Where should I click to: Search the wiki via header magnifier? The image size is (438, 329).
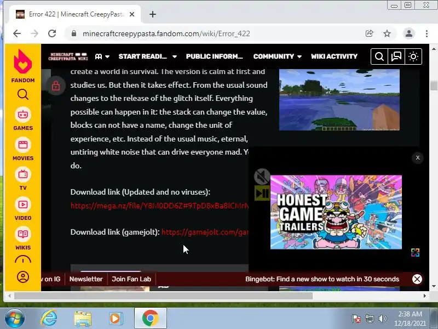pos(379,56)
